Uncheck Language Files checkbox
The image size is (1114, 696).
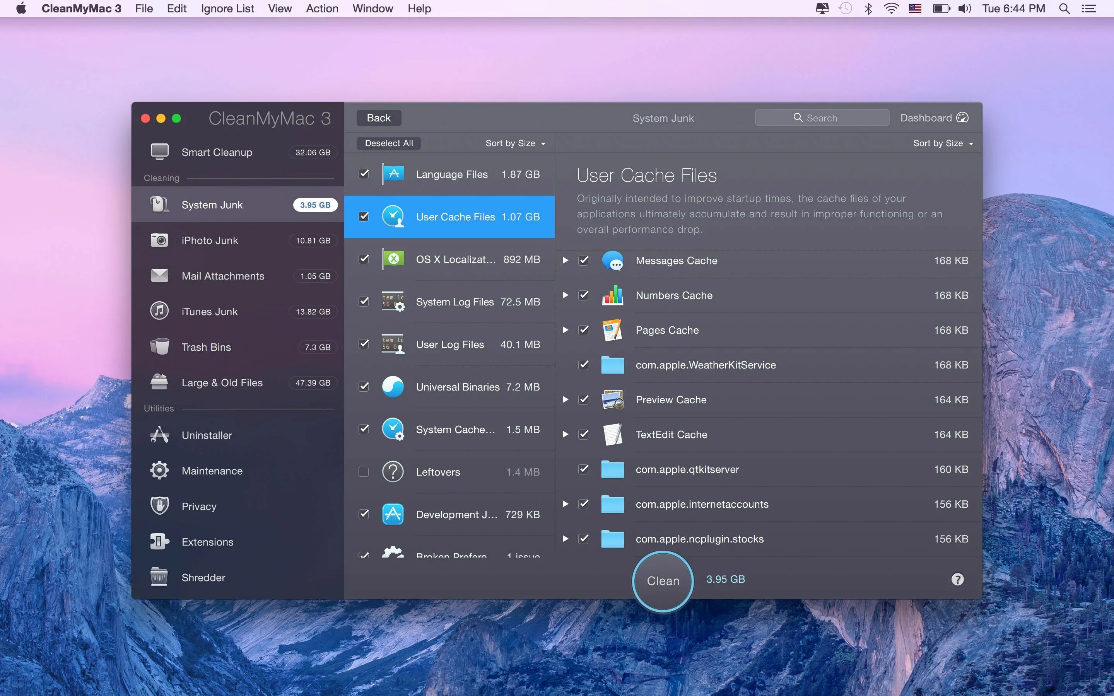(364, 174)
